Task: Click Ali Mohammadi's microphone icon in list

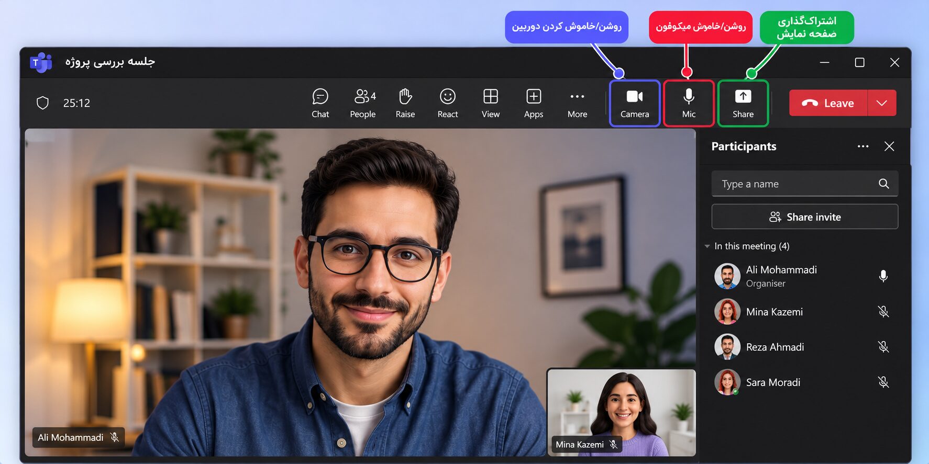Action: [883, 276]
